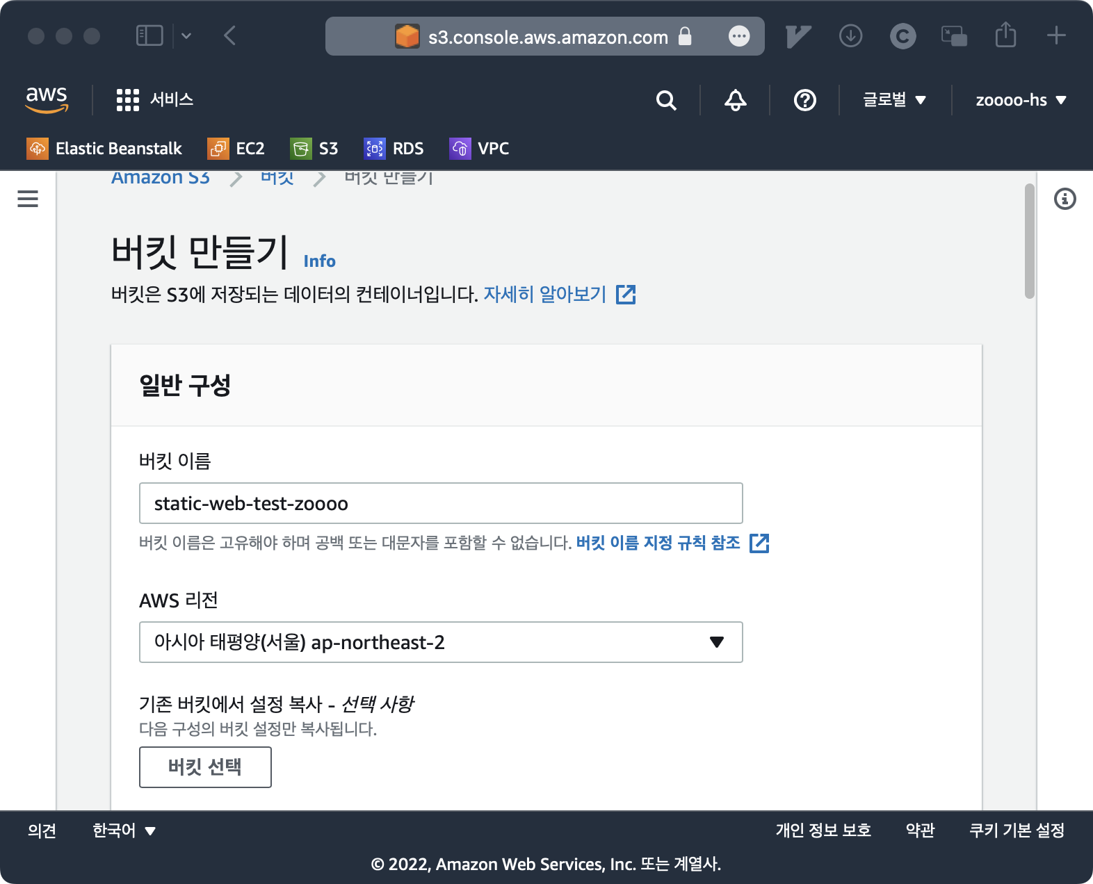Click the RDS shortcut icon

pyautogui.click(x=375, y=148)
